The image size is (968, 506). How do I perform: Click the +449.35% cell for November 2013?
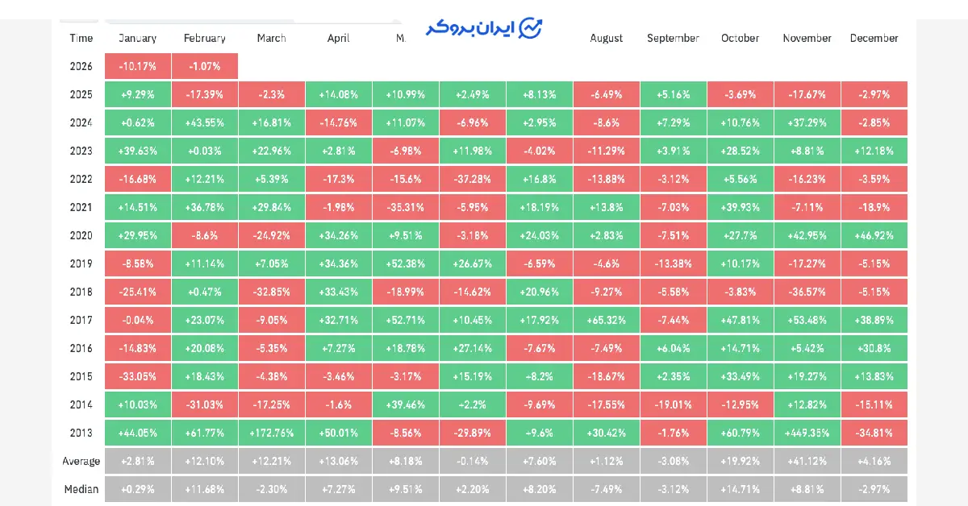(x=807, y=433)
